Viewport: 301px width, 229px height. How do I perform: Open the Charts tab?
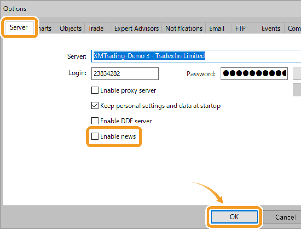pos(45,28)
